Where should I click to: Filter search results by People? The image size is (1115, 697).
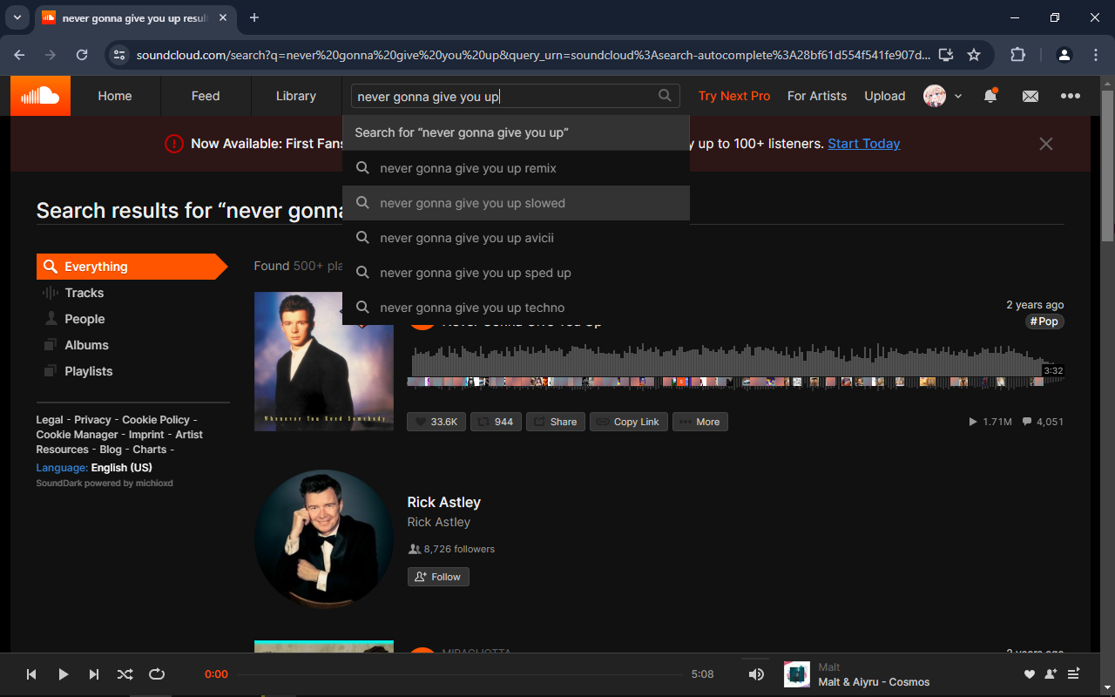(84, 319)
